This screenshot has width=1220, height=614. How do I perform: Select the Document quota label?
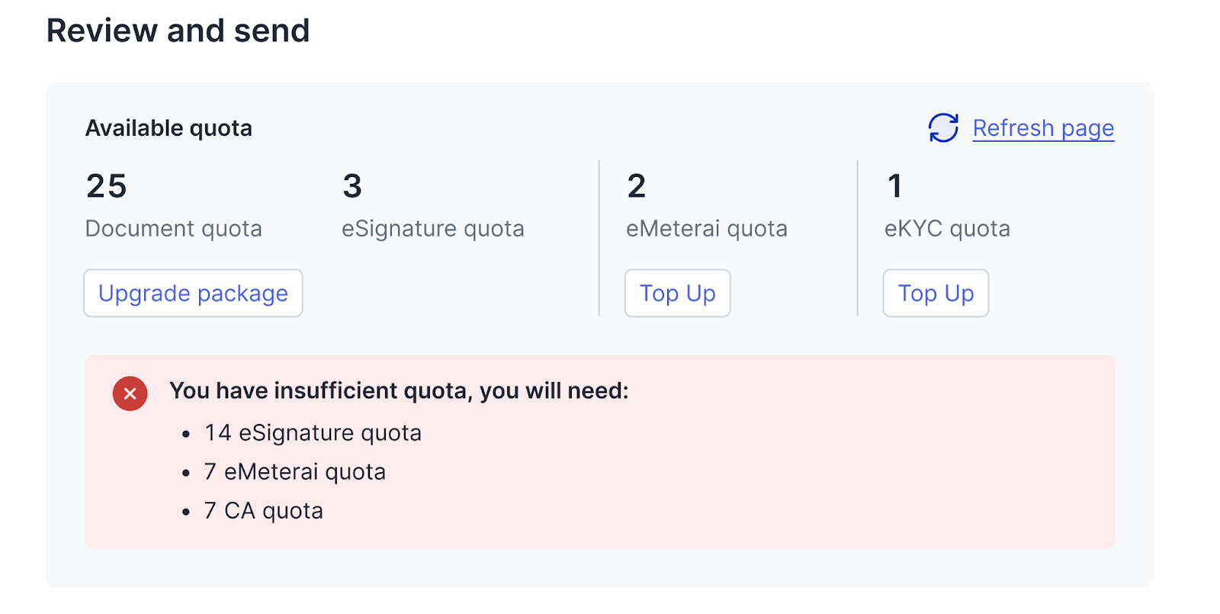point(174,229)
